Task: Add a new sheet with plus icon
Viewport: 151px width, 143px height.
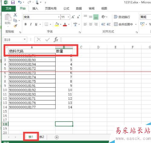Action: (57, 137)
